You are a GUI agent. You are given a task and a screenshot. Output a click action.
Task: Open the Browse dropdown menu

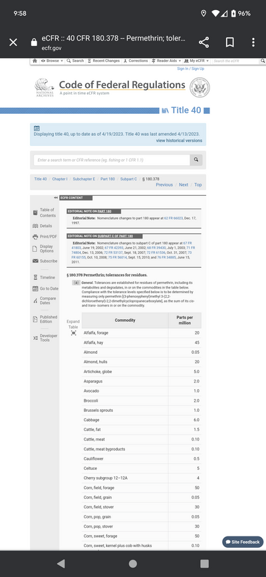(x=52, y=61)
